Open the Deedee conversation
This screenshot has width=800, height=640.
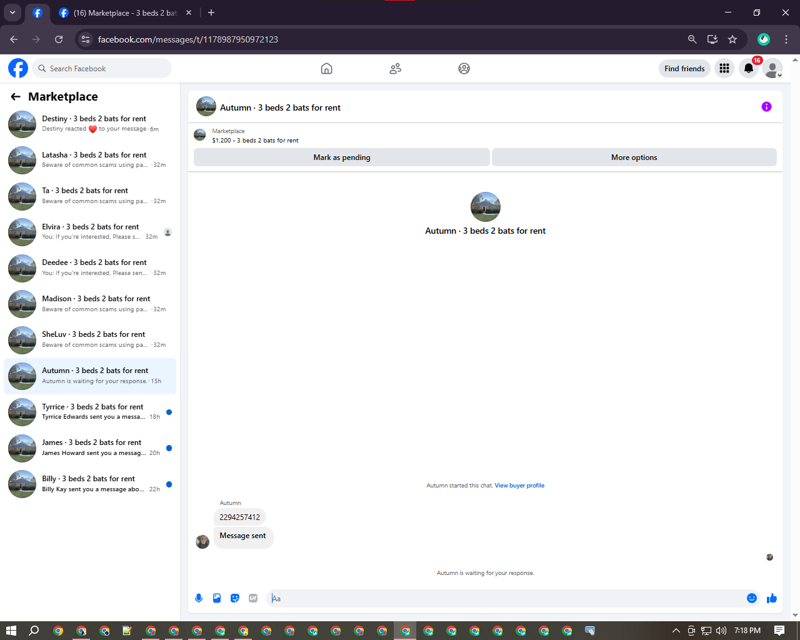tap(90, 267)
